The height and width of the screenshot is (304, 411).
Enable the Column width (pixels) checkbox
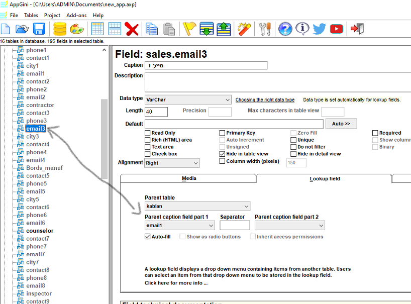pyautogui.click(x=222, y=161)
